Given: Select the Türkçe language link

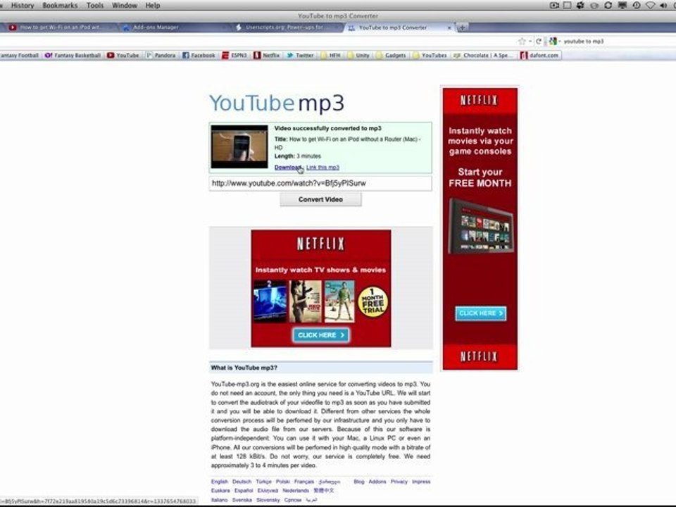Looking at the screenshot, I should click(x=264, y=482).
